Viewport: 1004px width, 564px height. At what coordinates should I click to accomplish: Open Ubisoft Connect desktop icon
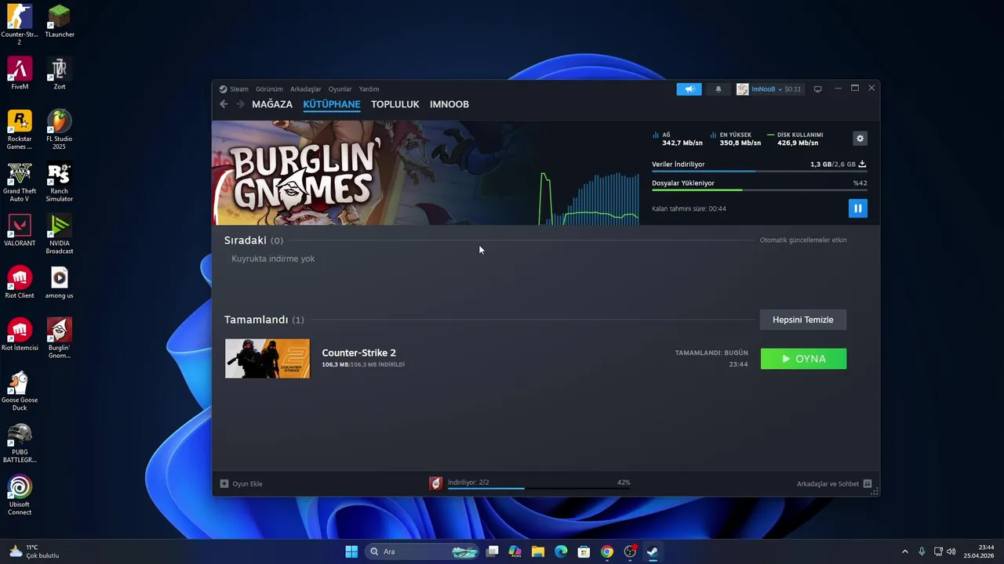(20, 495)
